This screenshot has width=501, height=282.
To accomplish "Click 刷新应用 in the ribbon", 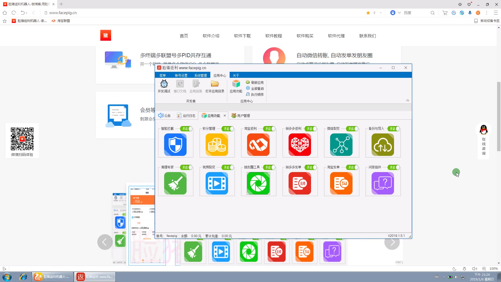I will (255, 82).
